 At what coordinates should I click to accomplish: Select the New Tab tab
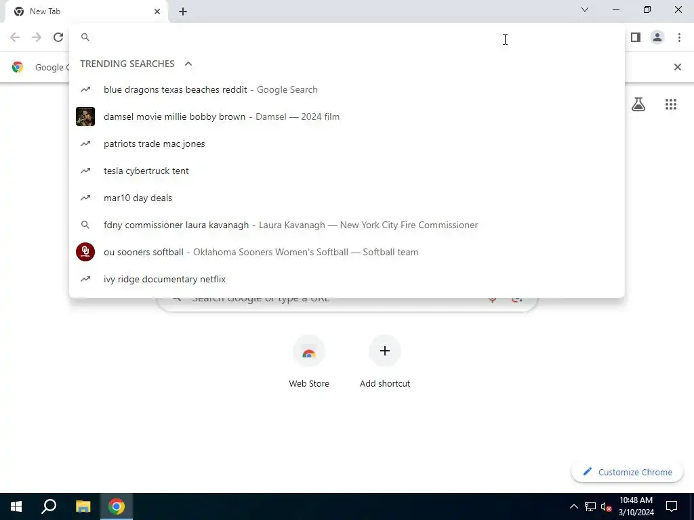pos(86,12)
